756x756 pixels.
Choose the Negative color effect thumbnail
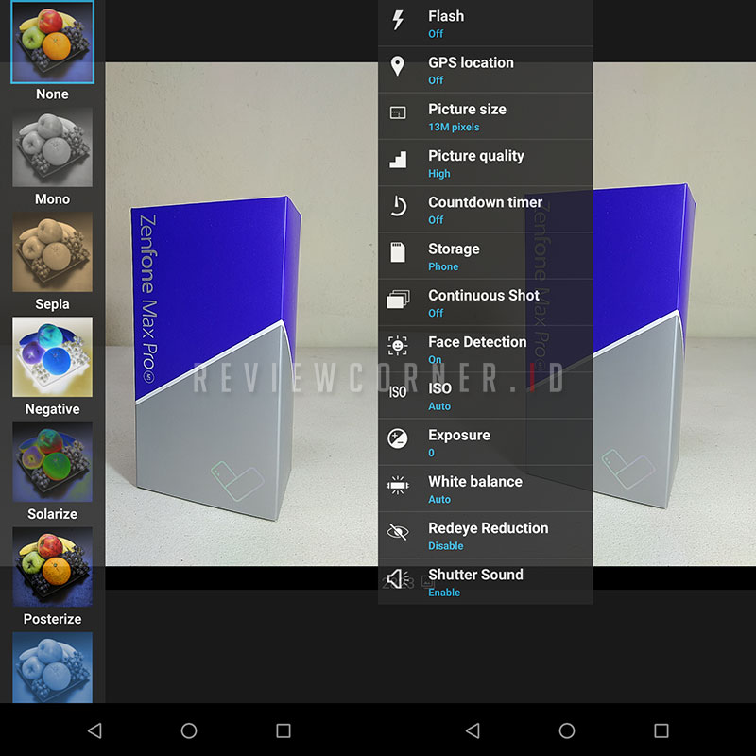(52, 356)
